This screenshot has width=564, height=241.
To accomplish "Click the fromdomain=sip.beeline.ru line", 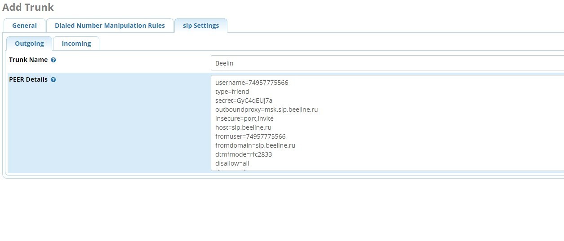I will 255,145.
